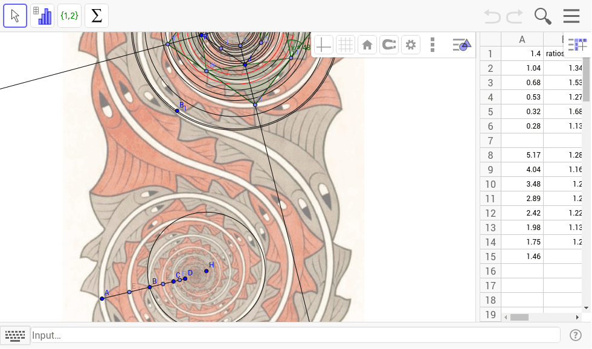Click cell A5 with value 0.32
The height and width of the screenshot is (349, 592).
click(522, 112)
